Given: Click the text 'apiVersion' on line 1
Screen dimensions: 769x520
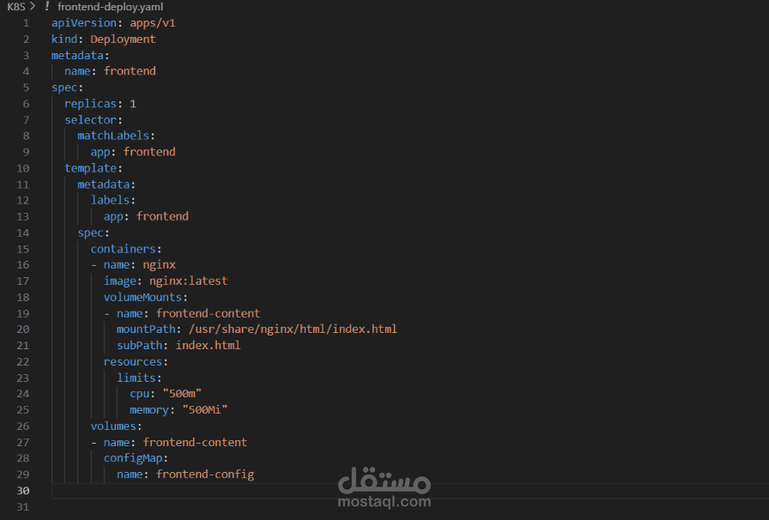Looking at the screenshot, I should pos(84,23).
